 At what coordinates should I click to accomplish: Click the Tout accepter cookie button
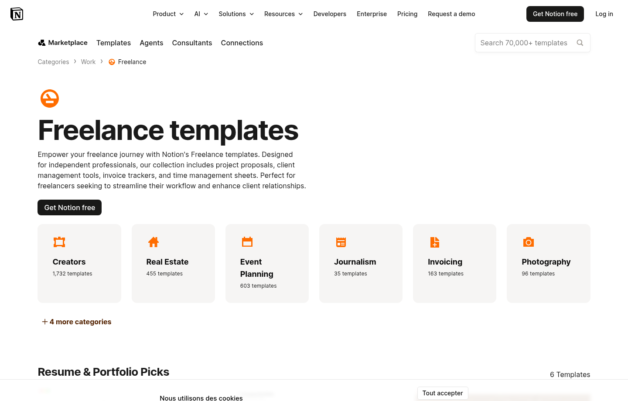pyautogui.click(x=443, y=393)
